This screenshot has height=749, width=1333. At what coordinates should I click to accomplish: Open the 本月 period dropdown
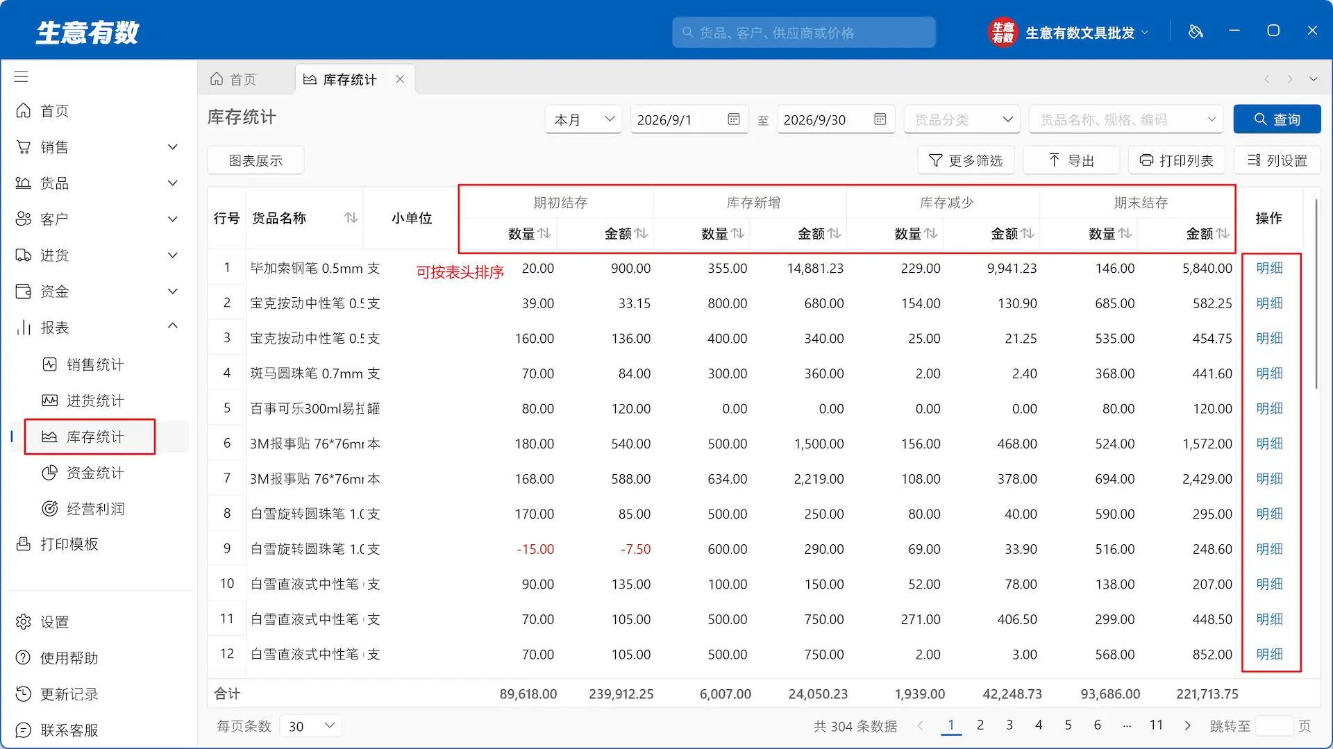point(583,119)
